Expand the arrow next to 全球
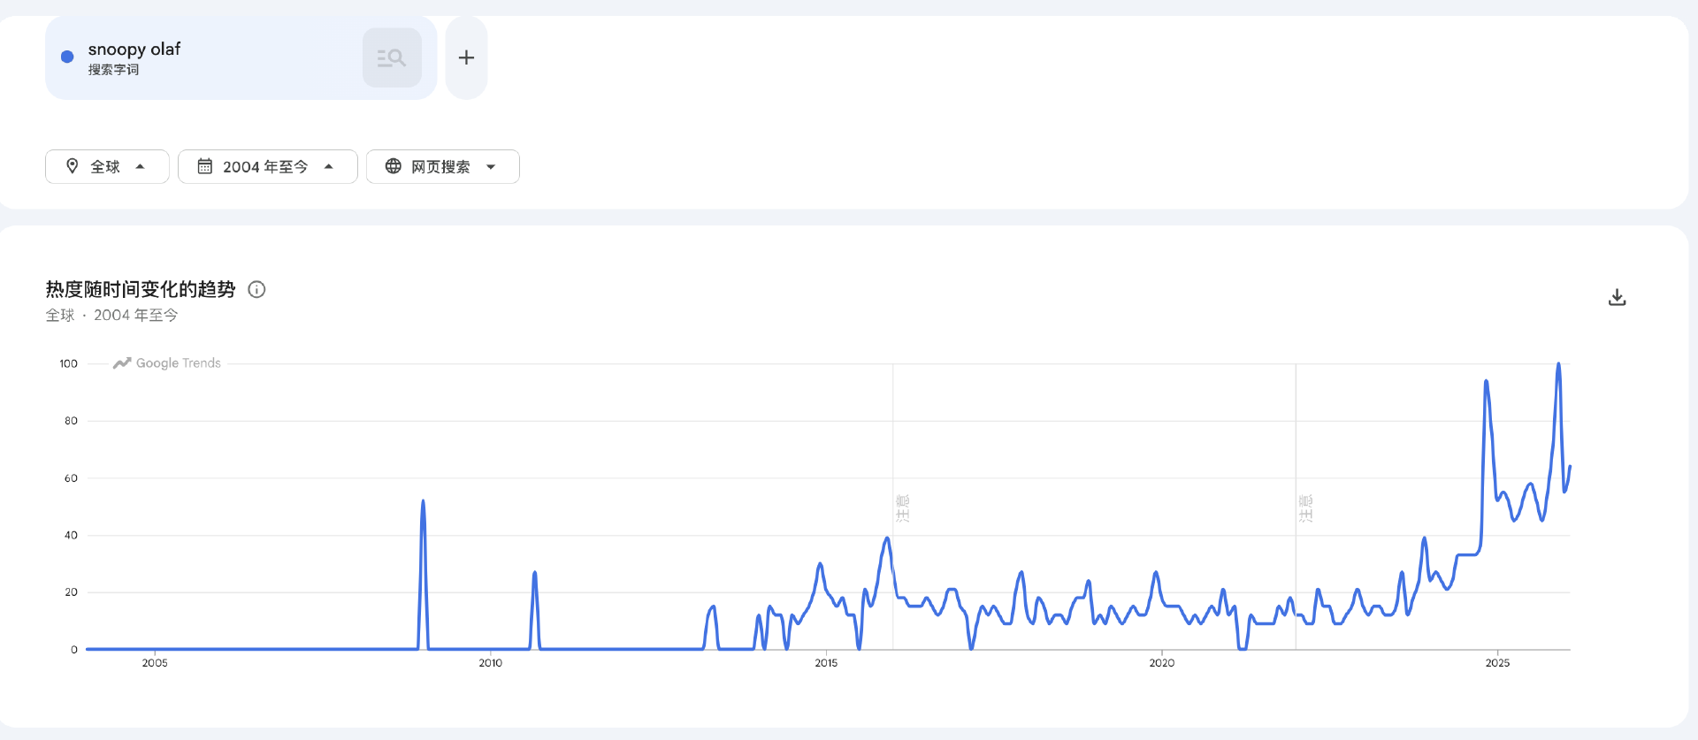This screenshot has width=1698, height=740. (140, 166)
